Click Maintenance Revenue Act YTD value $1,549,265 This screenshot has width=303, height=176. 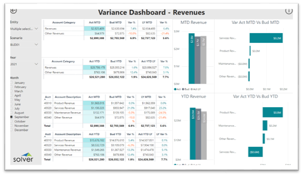click(x=94, y=150)
